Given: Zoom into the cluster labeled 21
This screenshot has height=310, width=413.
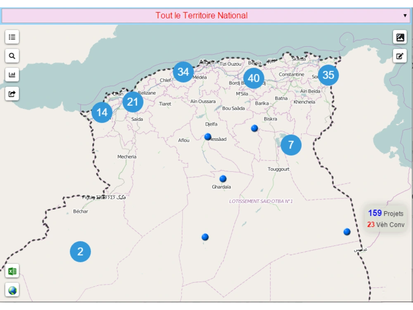Looking at the screenshot, I should pos(133,102).
